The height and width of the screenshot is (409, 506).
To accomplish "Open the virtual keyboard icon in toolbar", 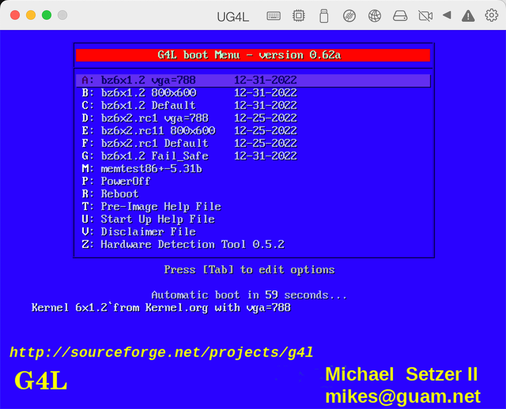I will [x=273, y=16].
